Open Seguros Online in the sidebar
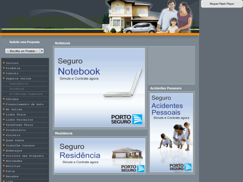 tap(18, 78)
